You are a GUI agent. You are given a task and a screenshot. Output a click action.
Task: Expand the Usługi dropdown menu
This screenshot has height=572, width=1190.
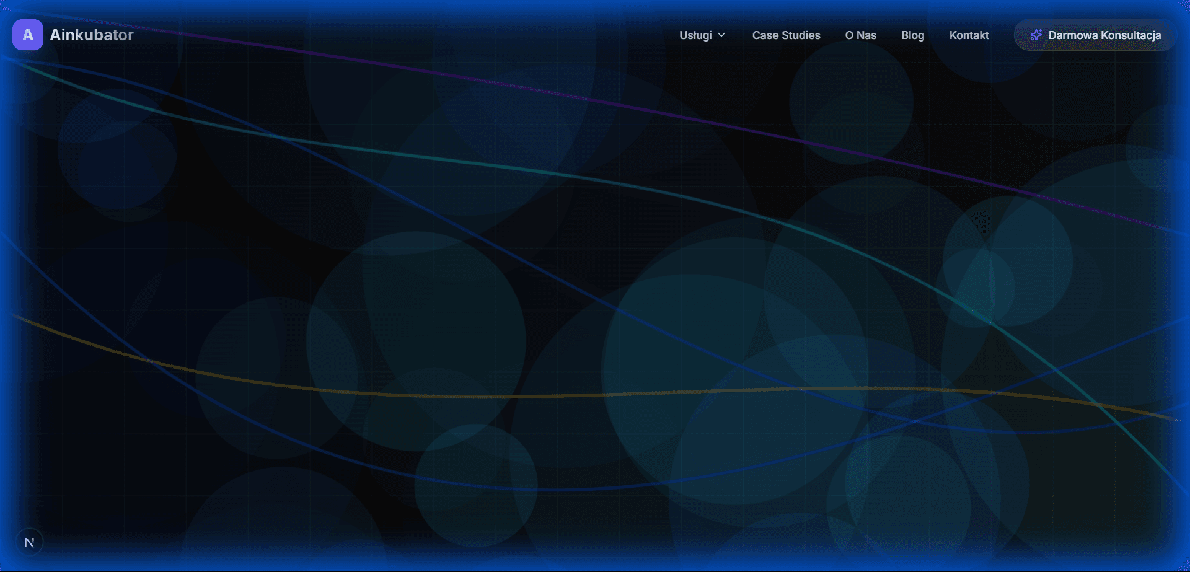click(x=702, y=35)
